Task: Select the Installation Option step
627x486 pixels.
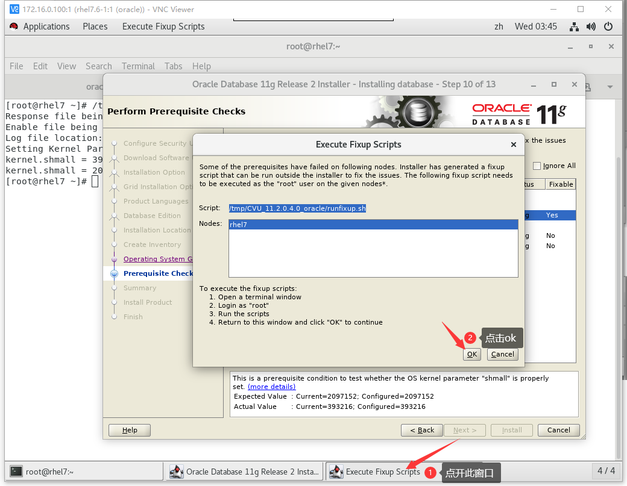Action: tap(154, 172)
